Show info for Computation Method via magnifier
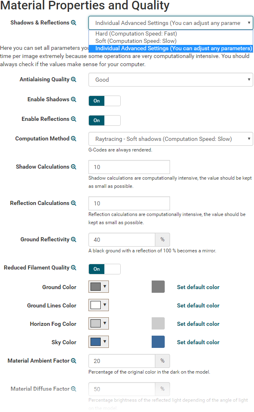This screenshot has width=254, height=412. [74, 139]
